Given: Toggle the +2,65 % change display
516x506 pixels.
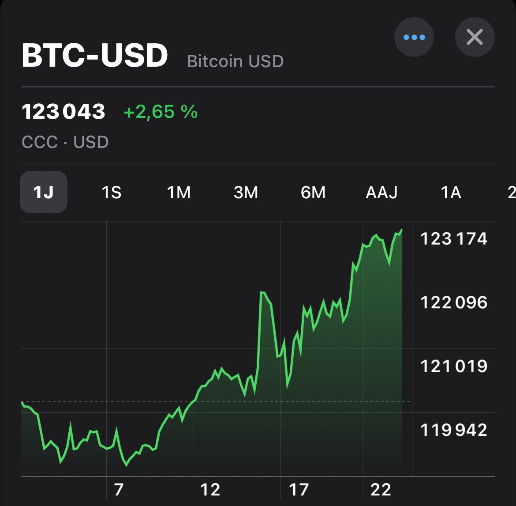Looking at the screenshot, I should 160,112.
